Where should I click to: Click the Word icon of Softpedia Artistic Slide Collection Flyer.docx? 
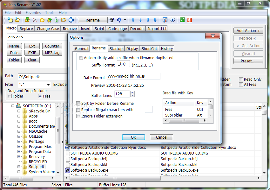click(x=67, y=148)
